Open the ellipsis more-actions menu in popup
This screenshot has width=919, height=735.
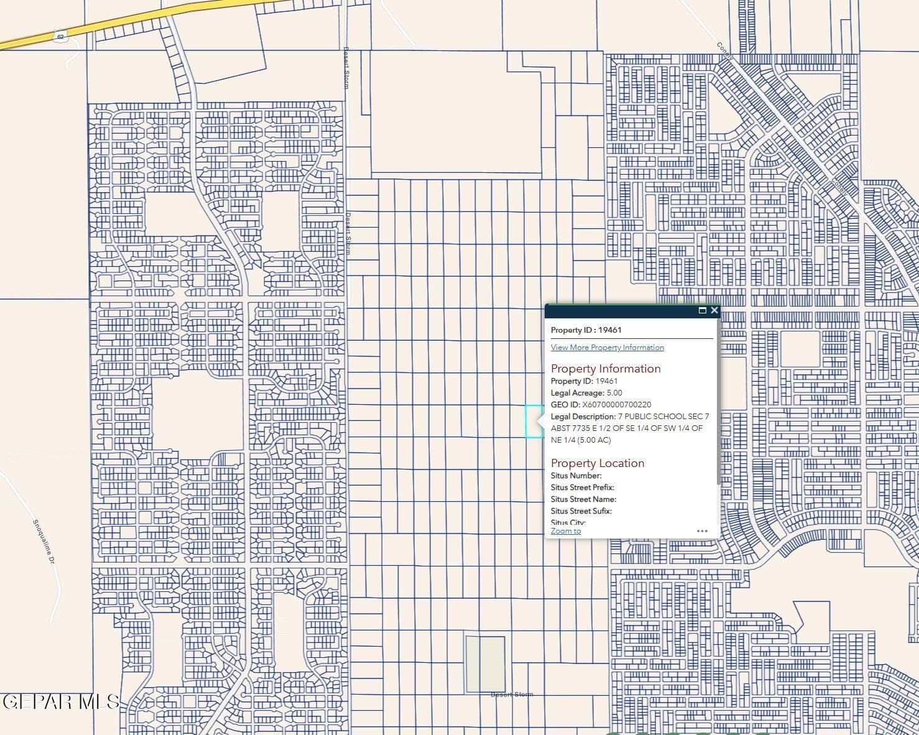pyautogui.click(x=702, y=530)
